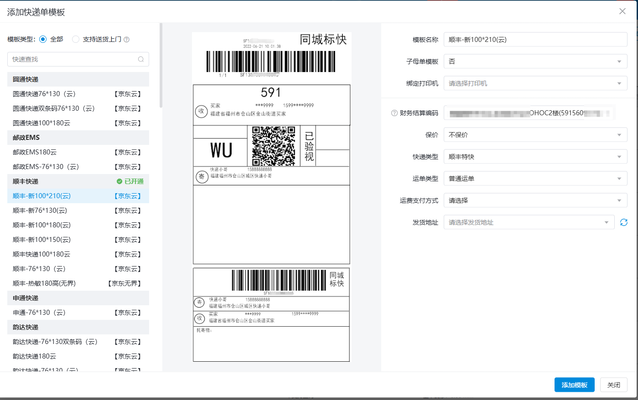Open the 保价 dropdown
Screen dimensions: 638x400
click(535, 135)
